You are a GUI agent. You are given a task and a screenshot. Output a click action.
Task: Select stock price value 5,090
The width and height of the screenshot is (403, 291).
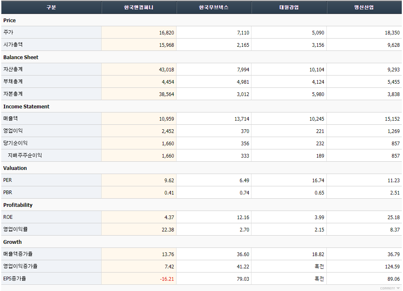click(318, 33)
